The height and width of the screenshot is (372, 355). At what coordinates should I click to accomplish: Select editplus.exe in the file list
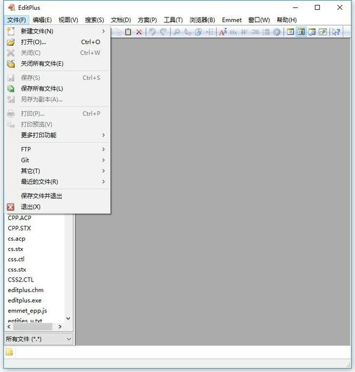(x=25, y=300)
